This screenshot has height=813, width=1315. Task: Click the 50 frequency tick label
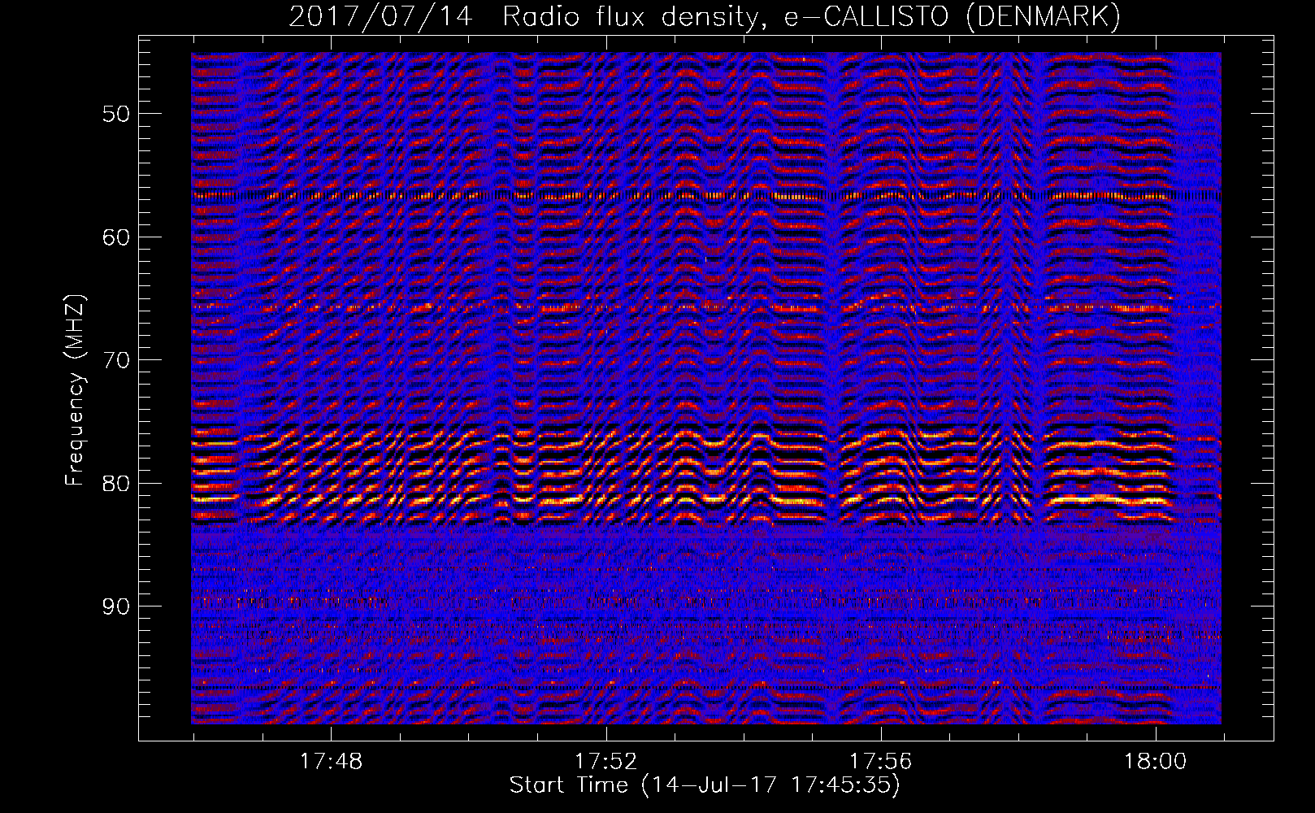point(115,114)
